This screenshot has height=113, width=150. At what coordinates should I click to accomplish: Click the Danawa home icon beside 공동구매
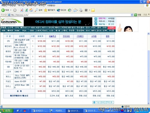point(96,19)
